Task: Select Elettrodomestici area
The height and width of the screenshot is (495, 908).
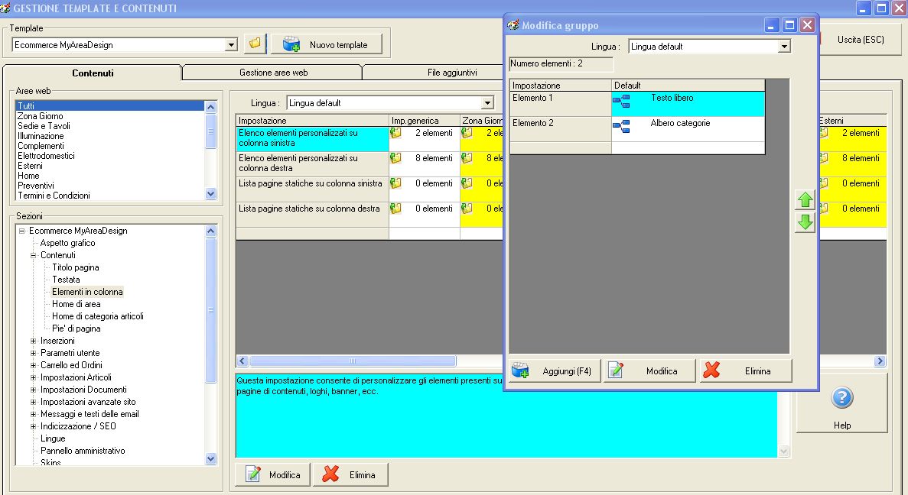Action: (46, 156)
